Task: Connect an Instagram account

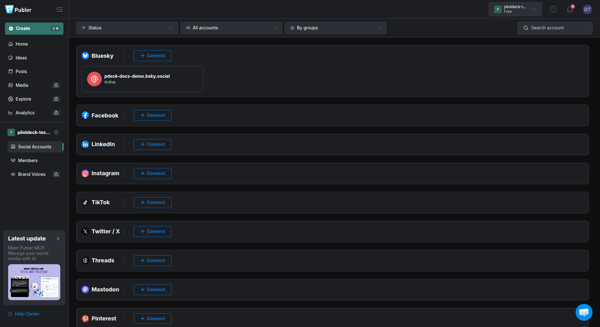Action: [152, 173]
